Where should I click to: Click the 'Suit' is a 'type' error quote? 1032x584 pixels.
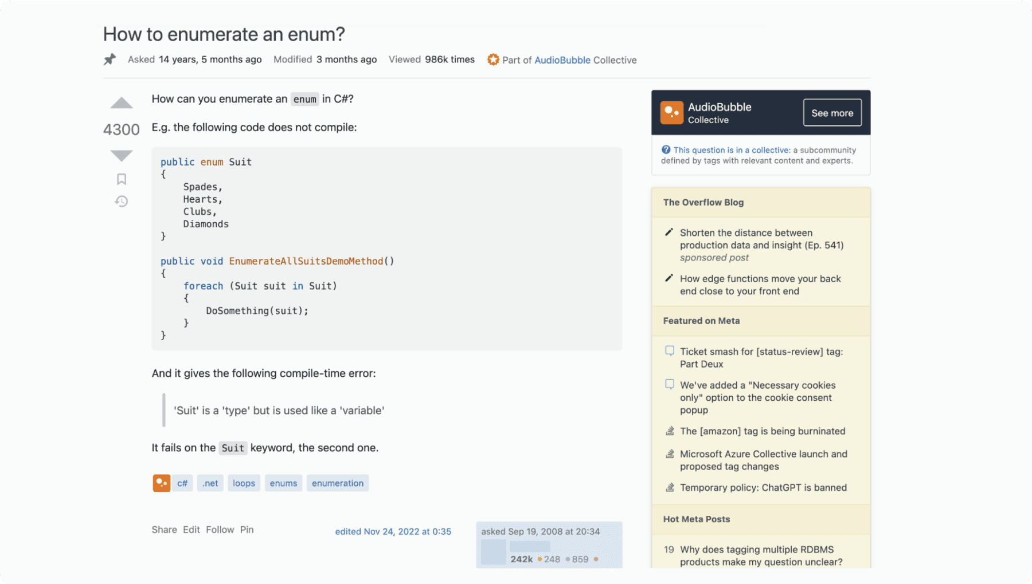(279, 411)
